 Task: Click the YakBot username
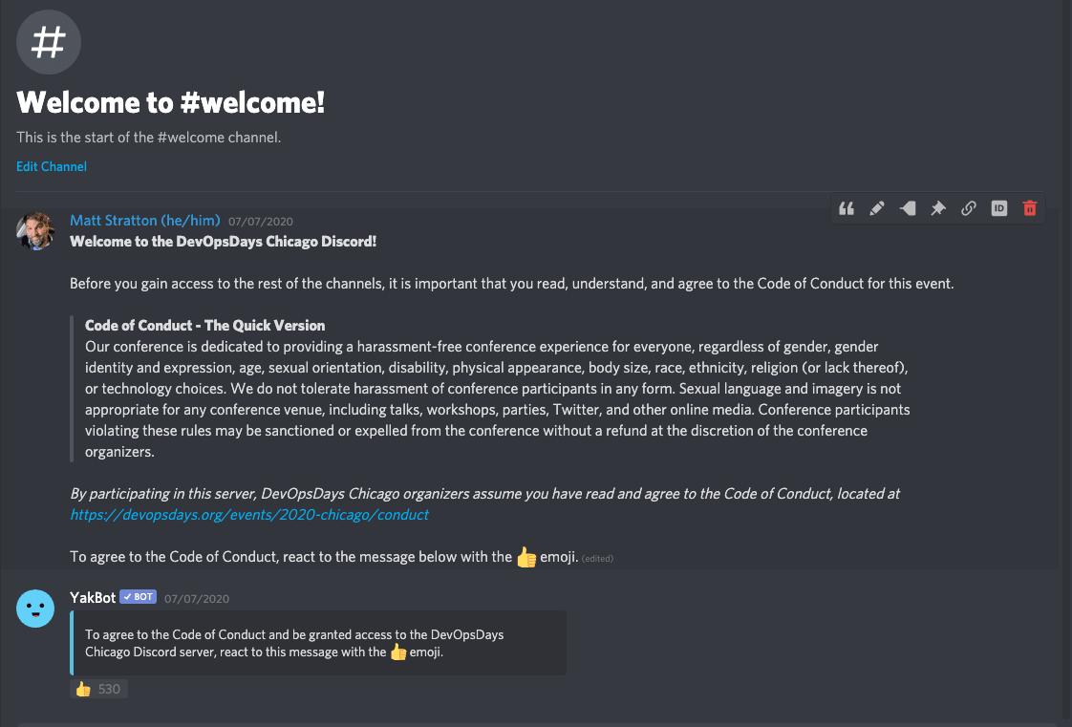(x=93, y=598)
